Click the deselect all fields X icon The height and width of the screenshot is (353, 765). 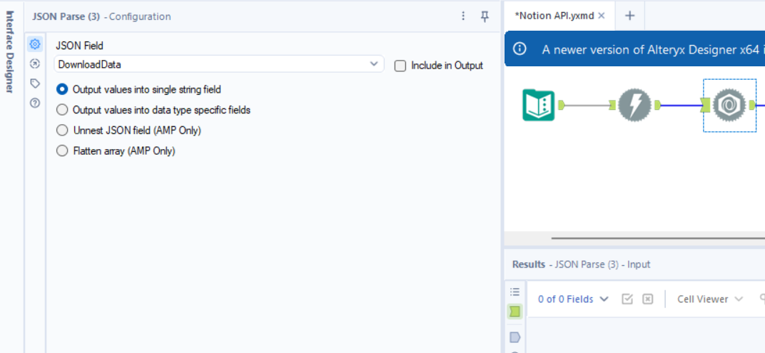click(647, 299)
